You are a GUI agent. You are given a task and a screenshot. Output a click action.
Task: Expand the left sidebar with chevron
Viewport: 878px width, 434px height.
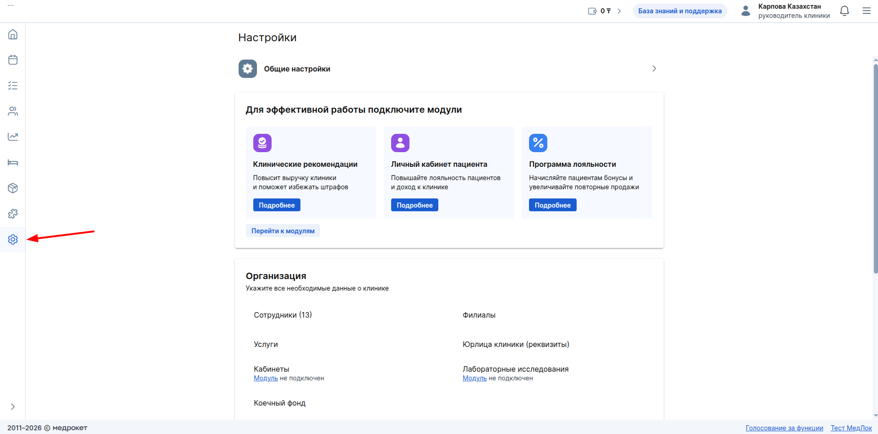13,407
